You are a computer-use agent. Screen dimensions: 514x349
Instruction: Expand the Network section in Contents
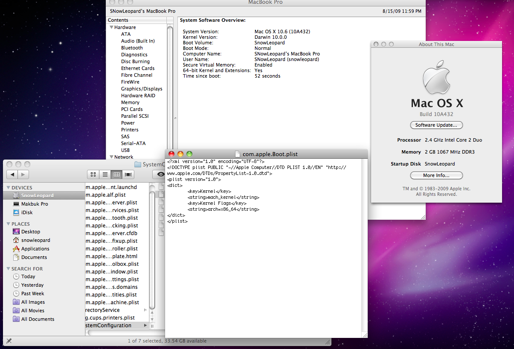coord(111,157)
